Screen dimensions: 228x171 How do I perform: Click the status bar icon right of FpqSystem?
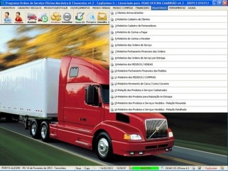tap(223, 168)
